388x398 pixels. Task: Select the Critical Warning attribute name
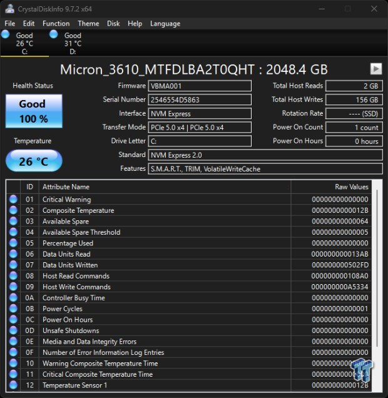click(x=66, y=200)
